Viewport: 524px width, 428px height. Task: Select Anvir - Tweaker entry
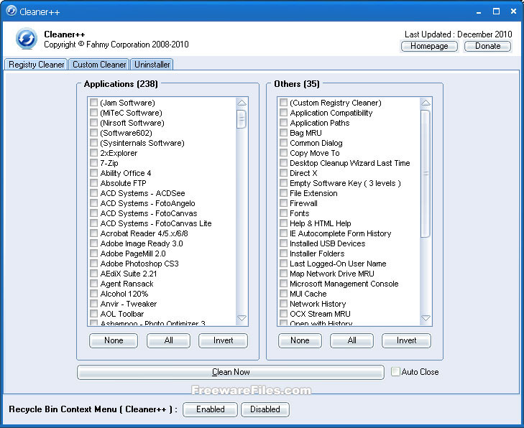point(129,304)
